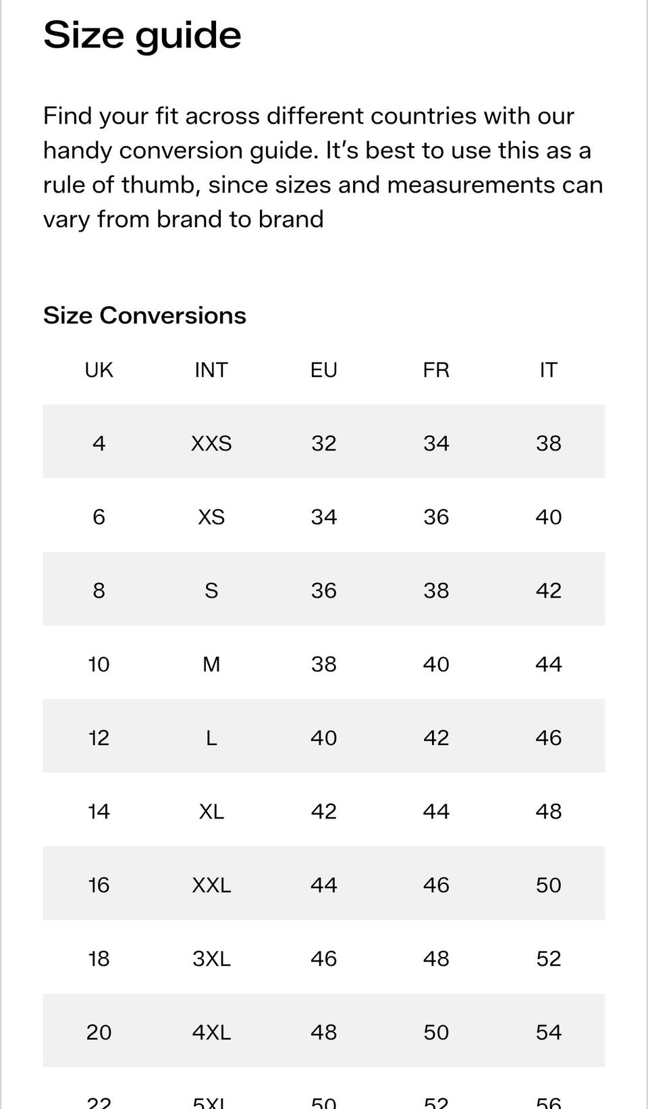Viewport: 648px width, 1109px height.
Task: Select UK size 6 cell
Action: click(99, 517)
